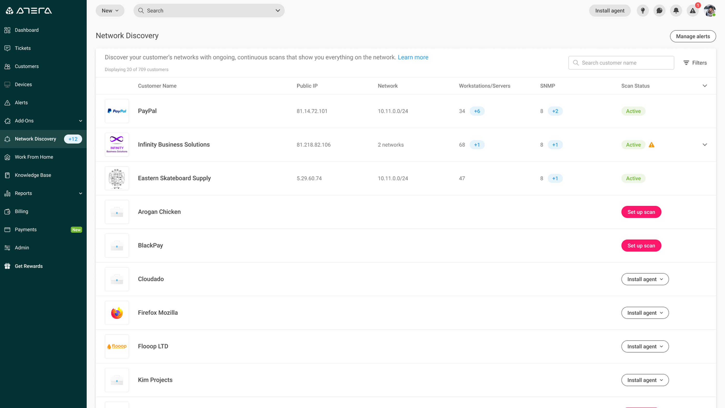This screenshot has width=725, height=408.
Task: Click Infinity workstations +1 badge
Action: pyautogui.click(x=477, y=145)
